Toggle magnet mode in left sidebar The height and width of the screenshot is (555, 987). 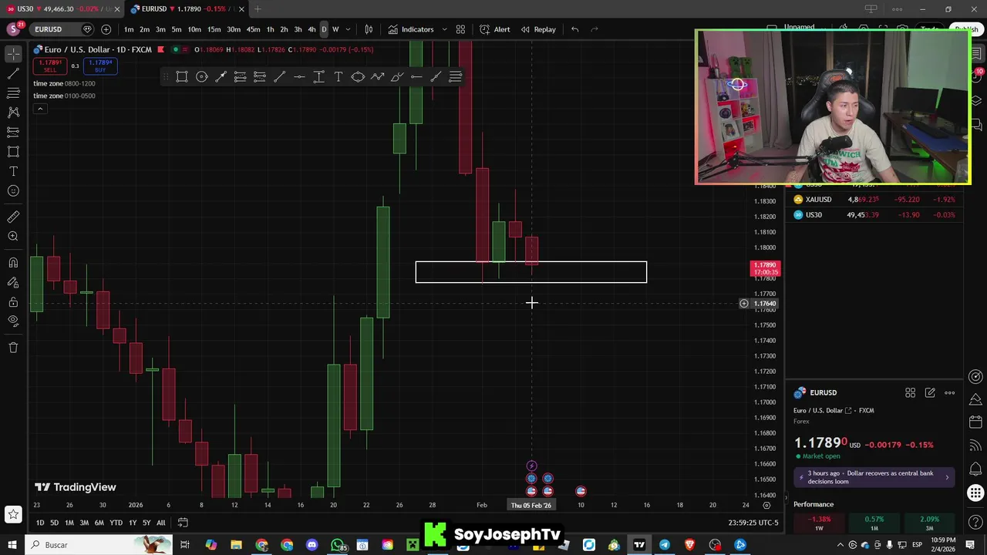pos(13,263)
